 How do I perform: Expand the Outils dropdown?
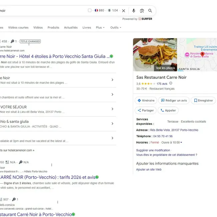116,27
